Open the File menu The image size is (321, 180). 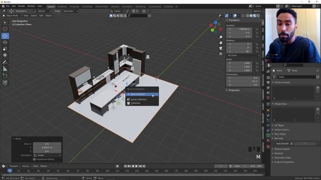tap(8, 6)
